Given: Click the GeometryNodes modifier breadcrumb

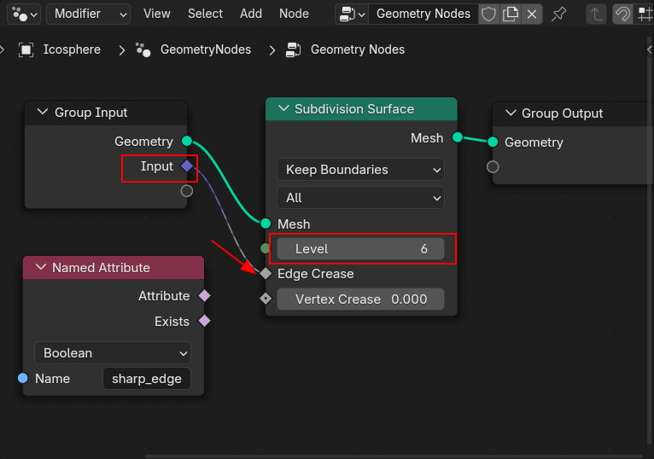Looking at the screenshot, I should tap(206, 49).
